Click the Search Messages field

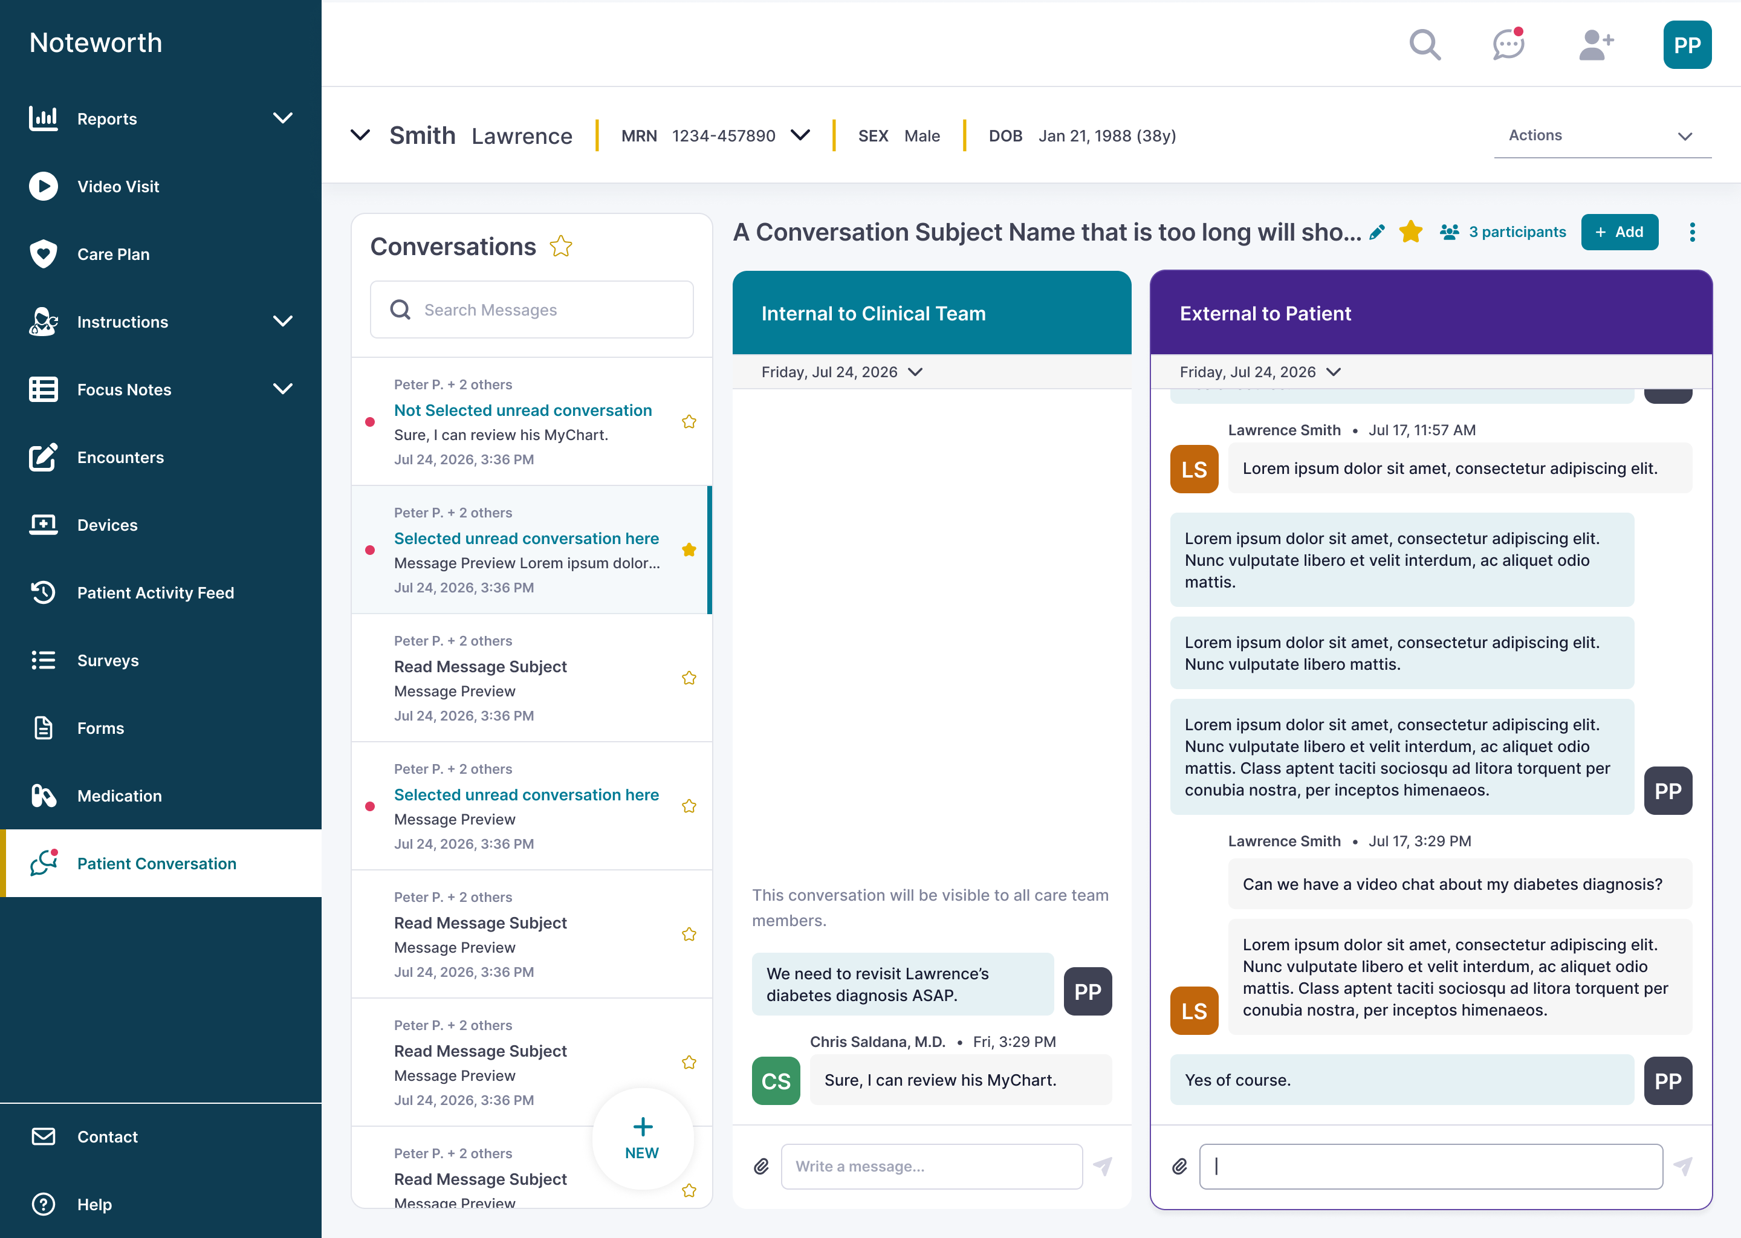click(531, 309)
